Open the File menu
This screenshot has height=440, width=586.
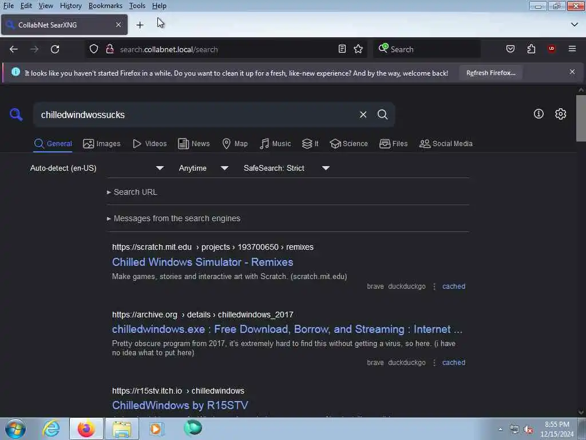click(x=9, y=6)
